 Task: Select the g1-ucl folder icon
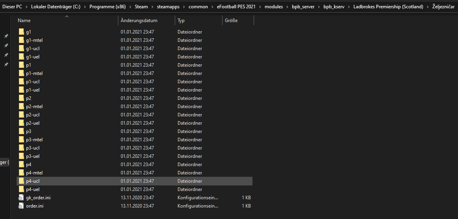pos(21,49)
